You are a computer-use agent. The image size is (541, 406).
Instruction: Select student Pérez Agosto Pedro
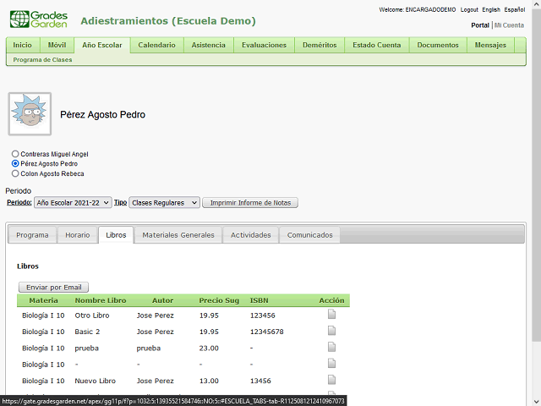tap(15, 163)
